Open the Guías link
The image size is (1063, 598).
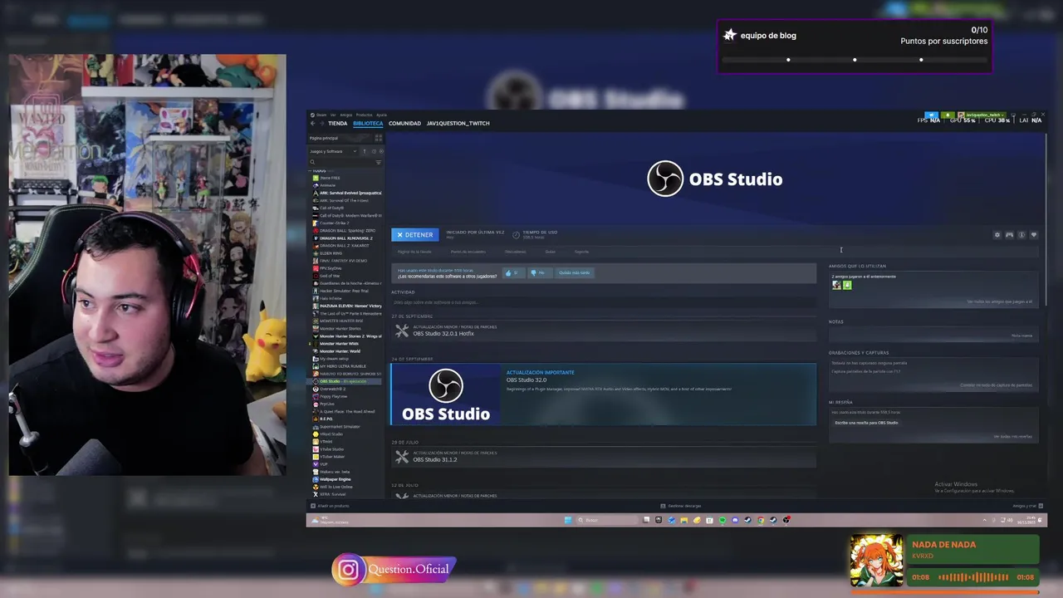550,252
